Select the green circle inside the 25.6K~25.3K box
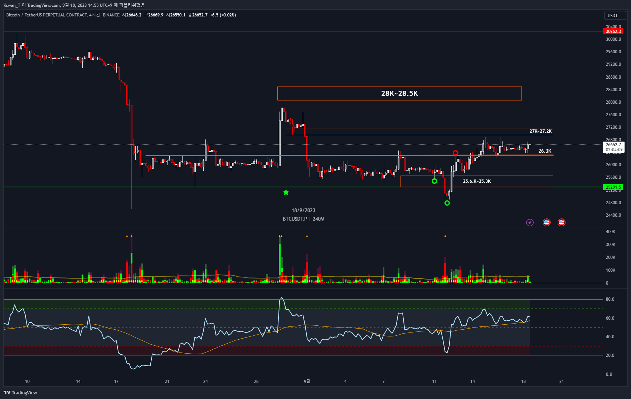The height and width of the screenshot is (399, 631). click(x=434, y=181)
